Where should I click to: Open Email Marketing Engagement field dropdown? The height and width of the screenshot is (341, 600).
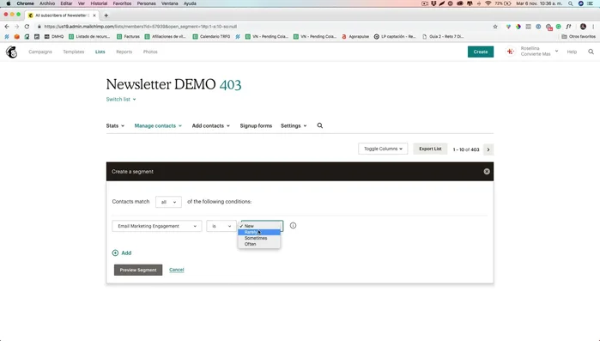click(157, 226)
